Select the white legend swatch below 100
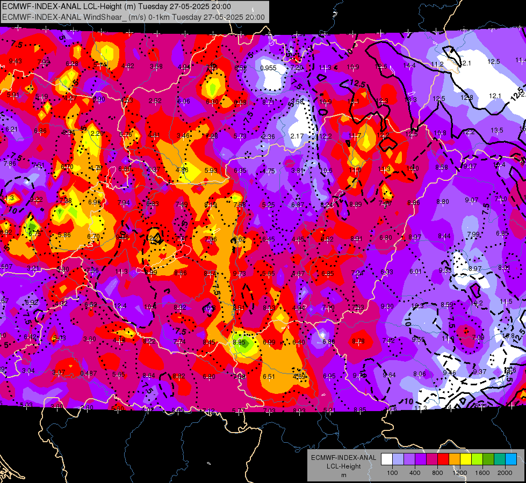This screenshot has height=483, width=526. pos(387,459)
